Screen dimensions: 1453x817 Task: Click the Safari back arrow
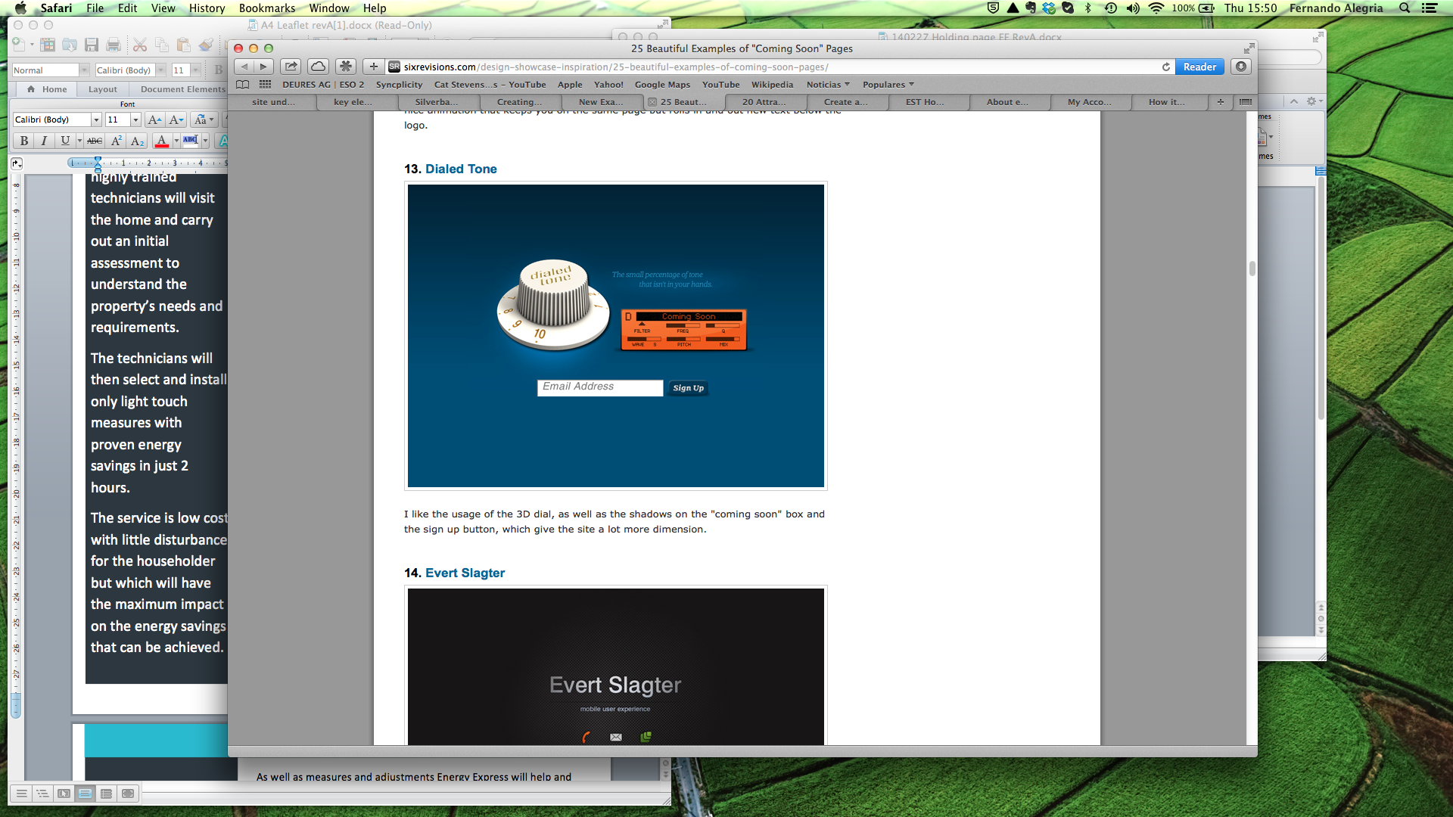[x=244, y=67]
